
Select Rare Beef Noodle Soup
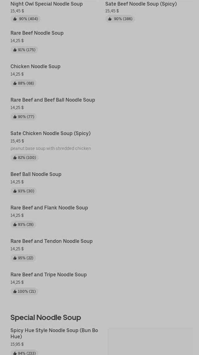[37, 33]
